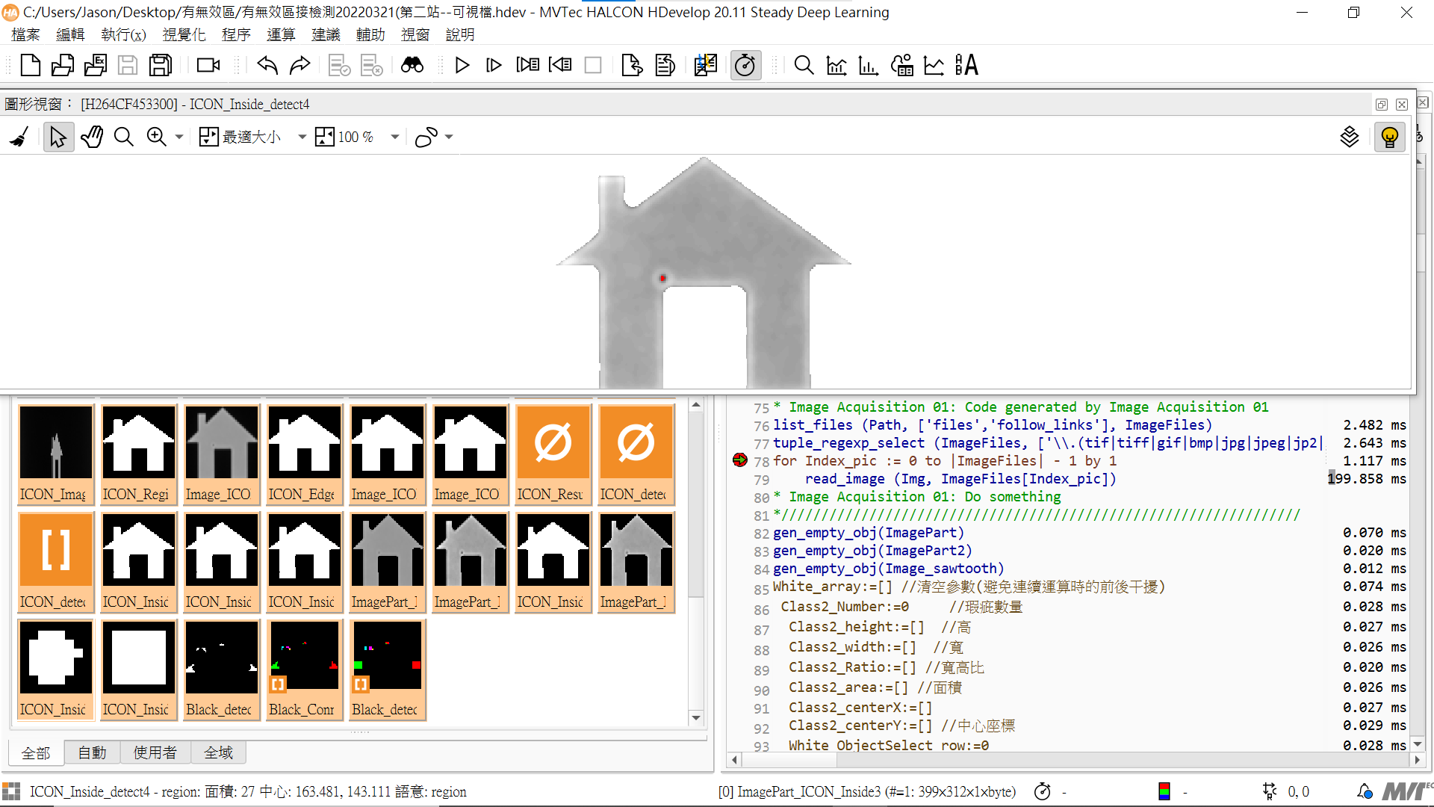Open the assistants camera acquisition icon

pyautogui.click(x=207, y=65)
